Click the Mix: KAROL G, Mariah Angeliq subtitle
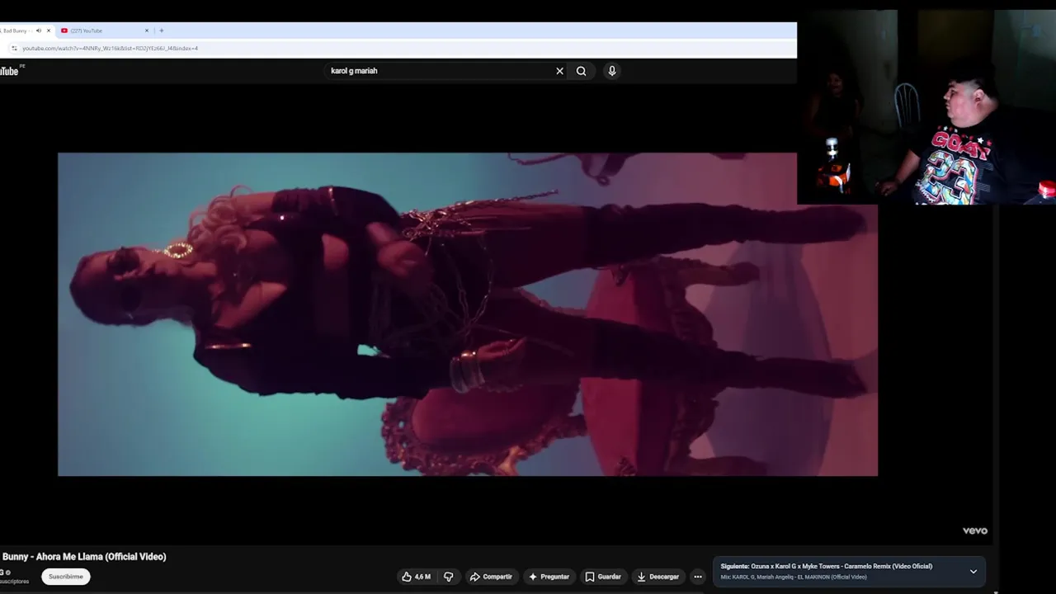The width and height of the screenshot is (1056, 594). coord(794,577)
